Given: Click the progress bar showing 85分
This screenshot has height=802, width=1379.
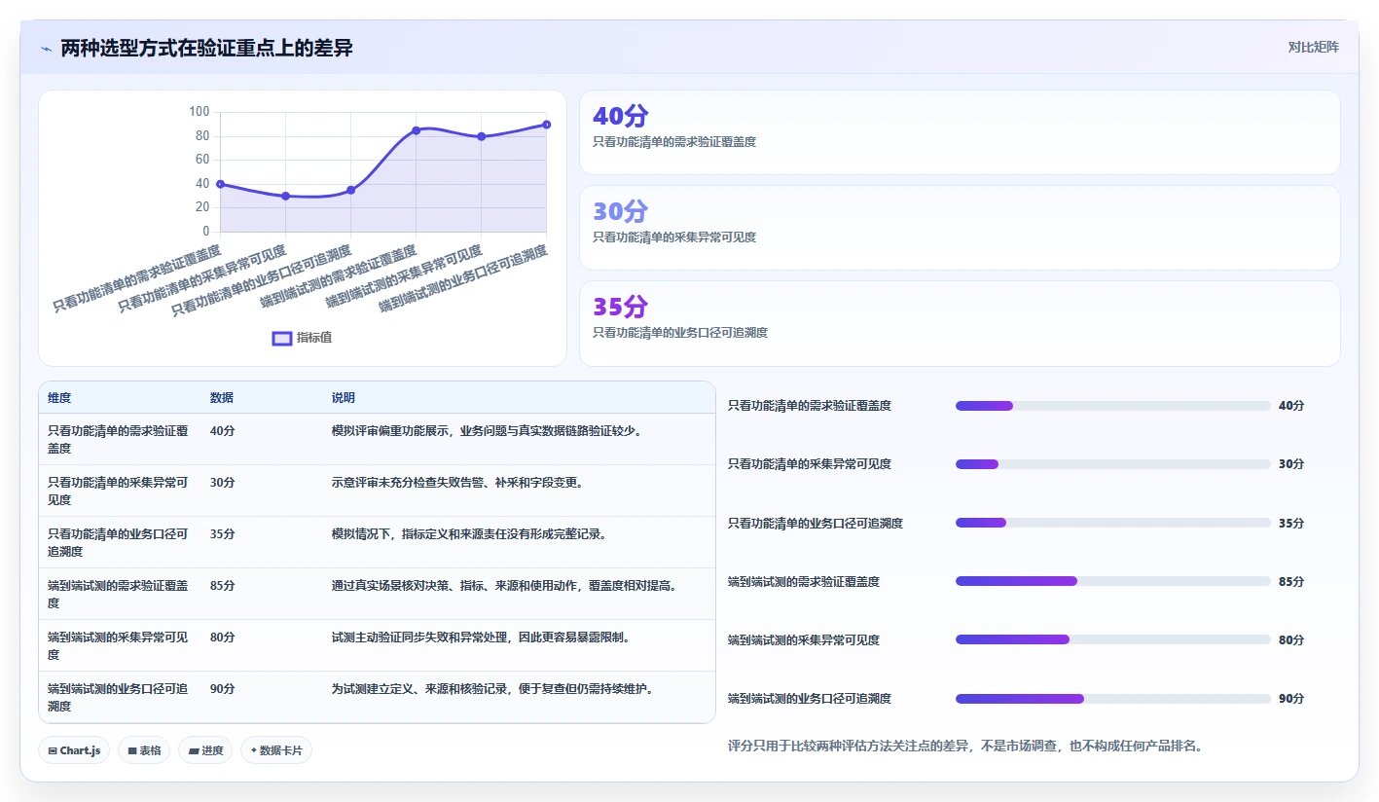Looking at the screenshot, I should pyautogui.click(x=1113, y=581).
